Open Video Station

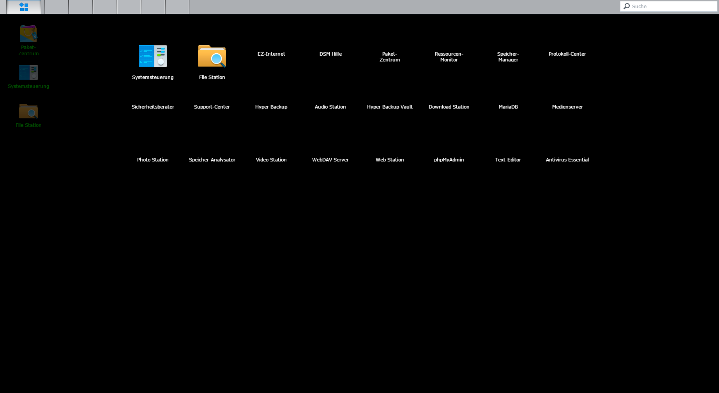pyautogui.click(x=271, y=160)
